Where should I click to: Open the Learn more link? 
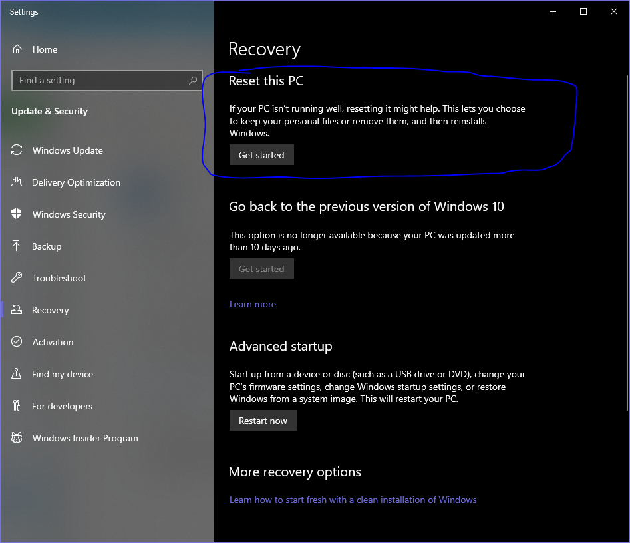click(x=253, y=304)
